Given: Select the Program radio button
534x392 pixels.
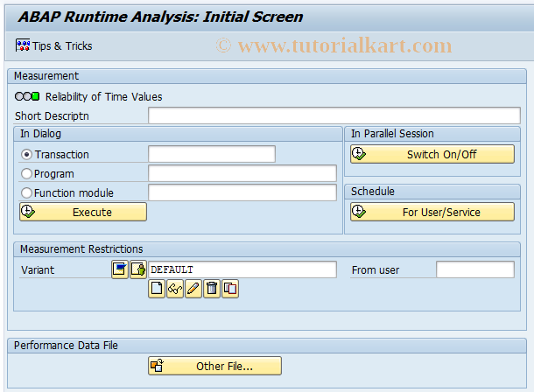Looking at the screenshot, I should (x=26, y=174).
